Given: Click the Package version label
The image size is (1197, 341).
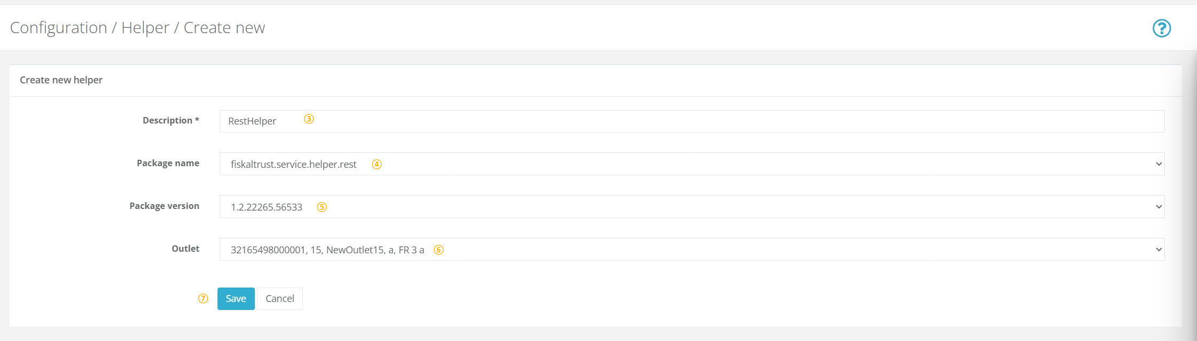Looking at the screenshot, I should (x=164, y=206).
